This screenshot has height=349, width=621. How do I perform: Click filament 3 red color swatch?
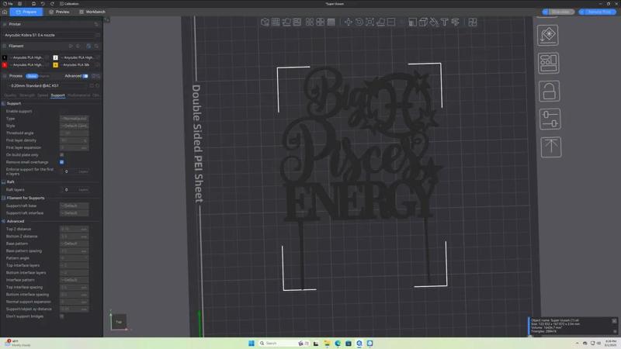[x=5, y=65]
